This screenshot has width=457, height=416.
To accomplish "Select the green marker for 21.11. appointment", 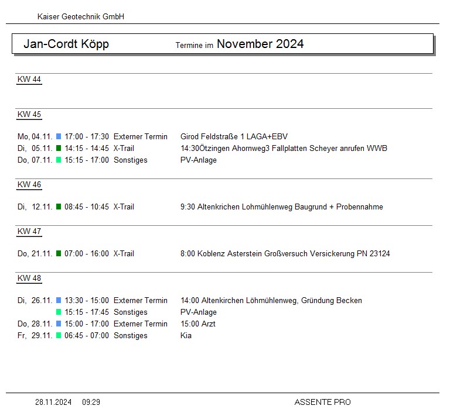I will click(59, 254).
